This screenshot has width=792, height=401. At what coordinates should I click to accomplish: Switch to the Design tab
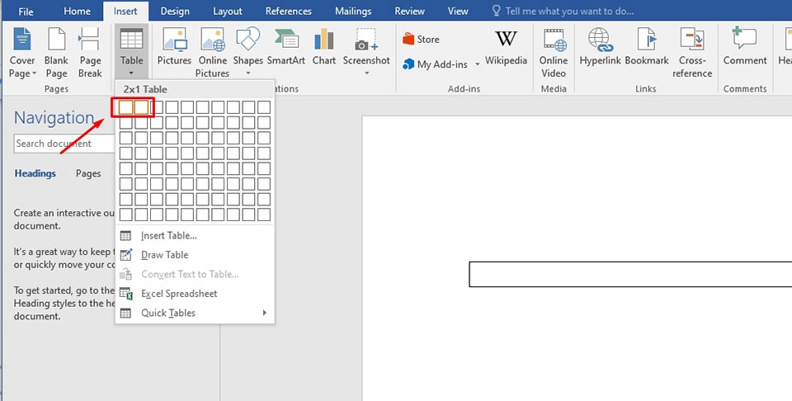(174, 11)
